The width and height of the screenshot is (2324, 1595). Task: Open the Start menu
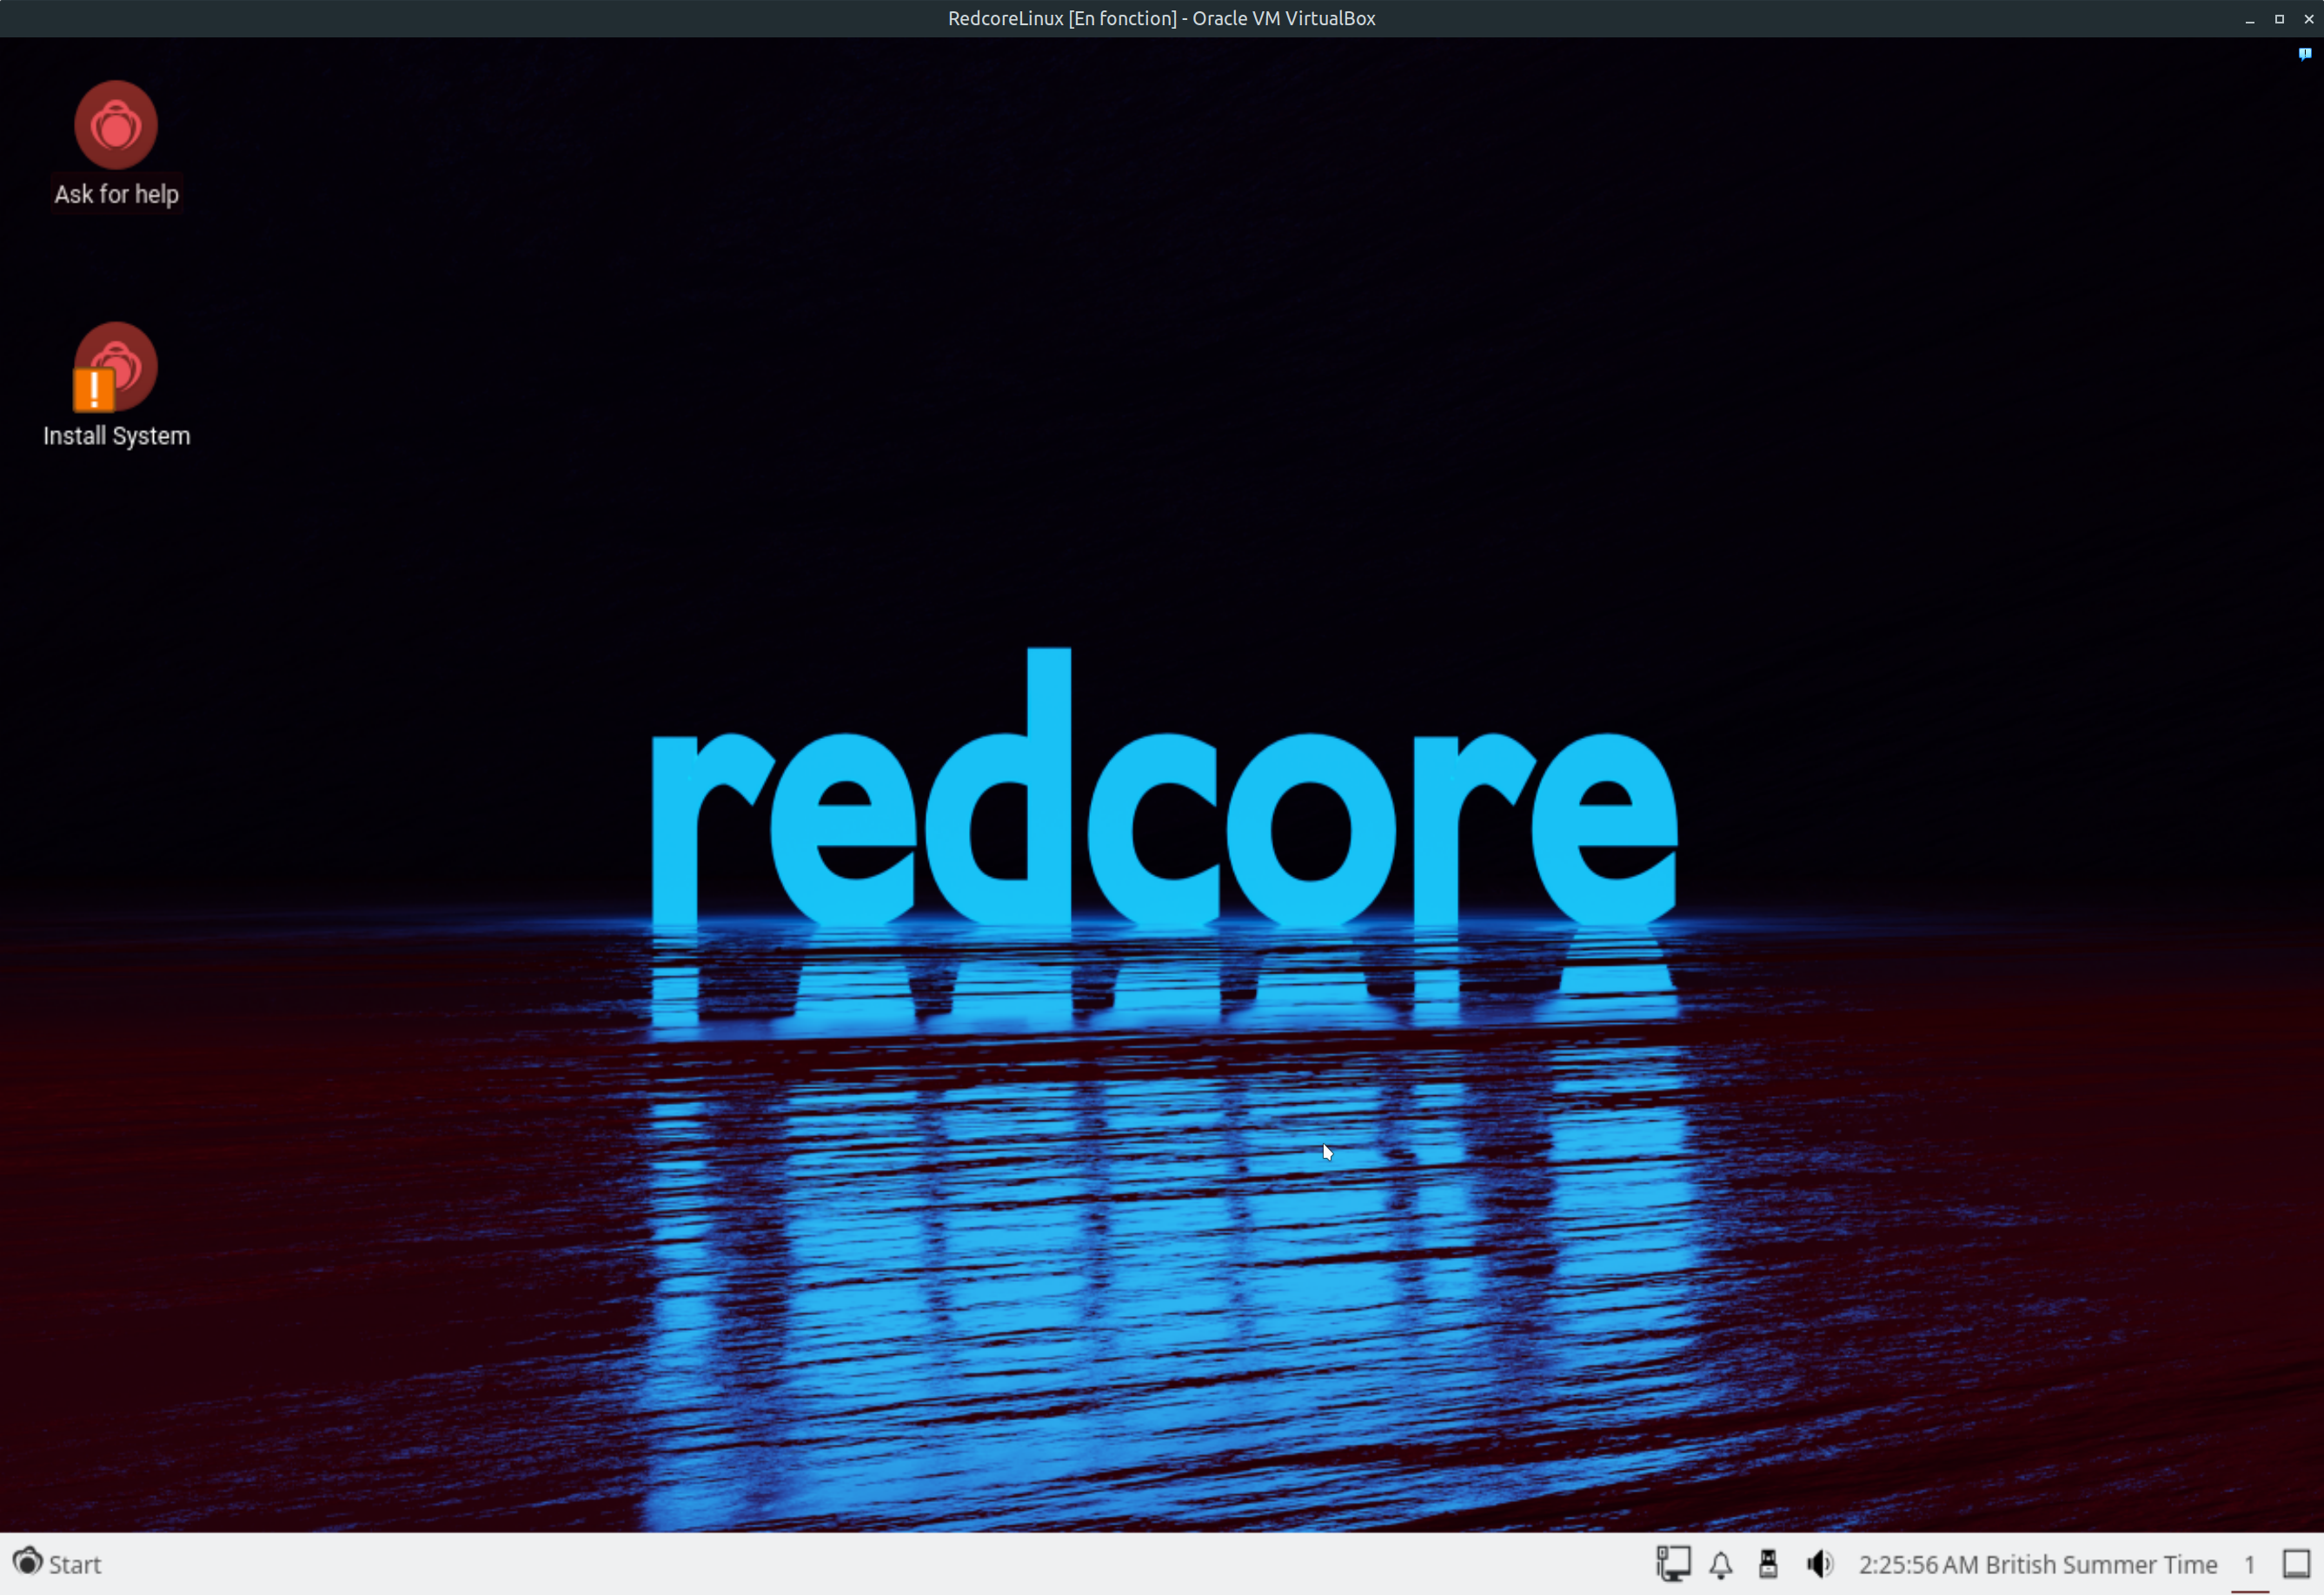57,1564
